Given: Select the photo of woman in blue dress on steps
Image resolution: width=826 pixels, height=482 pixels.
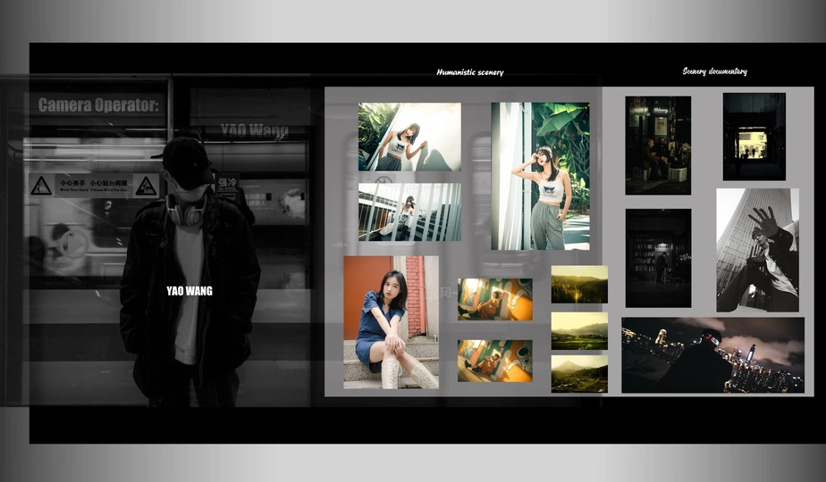Looking at the screenshot, I should (391, 322).
